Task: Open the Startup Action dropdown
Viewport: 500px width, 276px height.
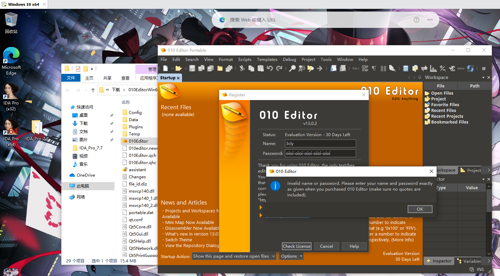Action: [234, 256]
